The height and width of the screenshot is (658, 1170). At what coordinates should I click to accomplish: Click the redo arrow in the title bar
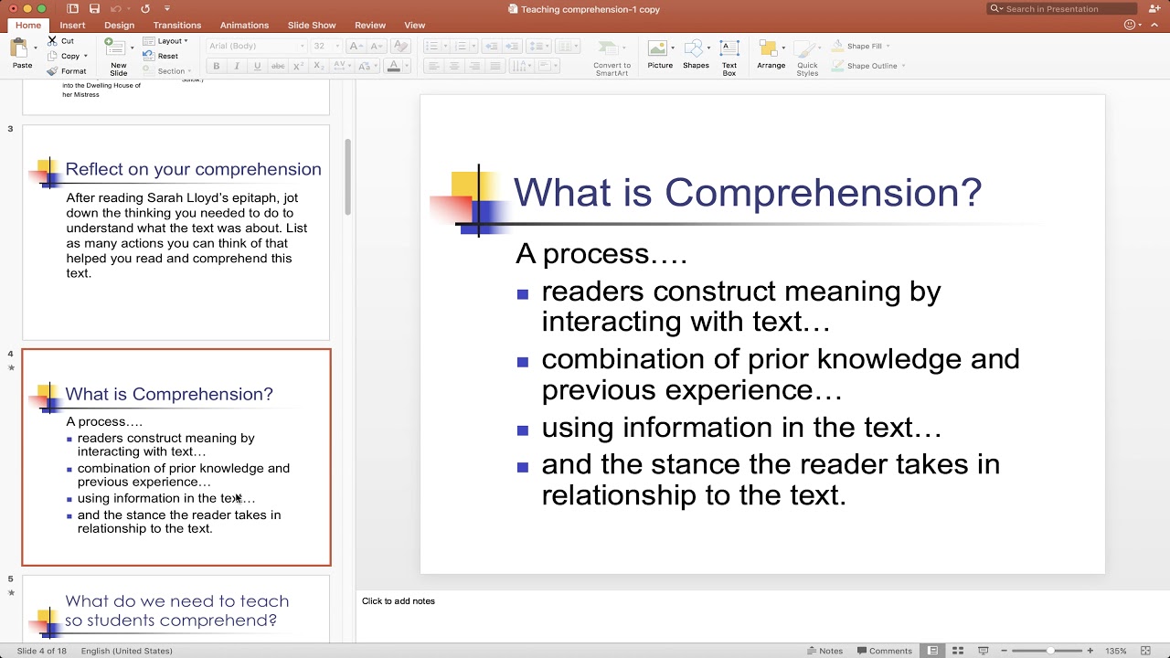coord(144,8)
